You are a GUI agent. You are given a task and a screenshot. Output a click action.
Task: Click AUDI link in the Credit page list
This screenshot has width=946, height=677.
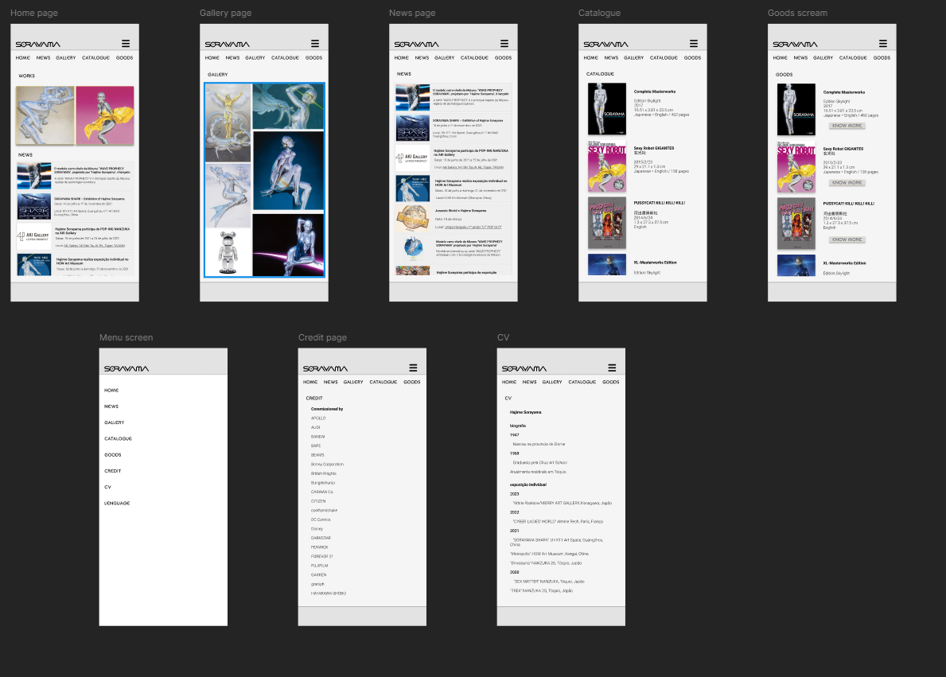point(316,427)
